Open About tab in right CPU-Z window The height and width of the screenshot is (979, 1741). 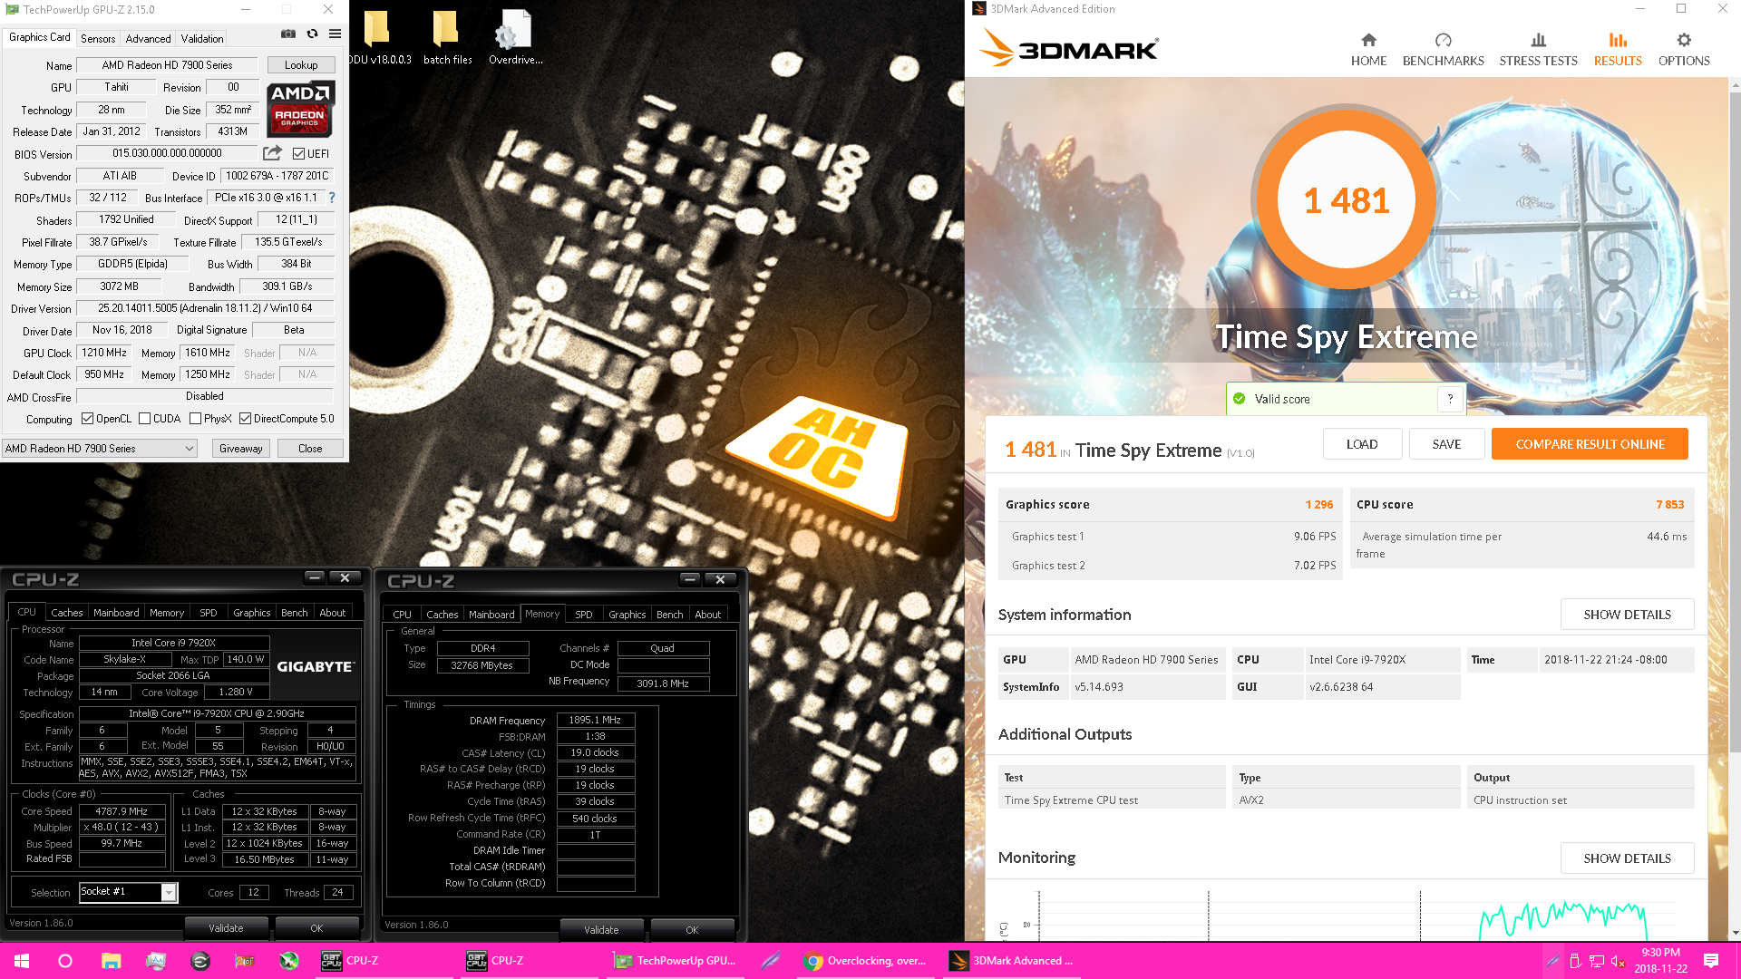(707, 615)
